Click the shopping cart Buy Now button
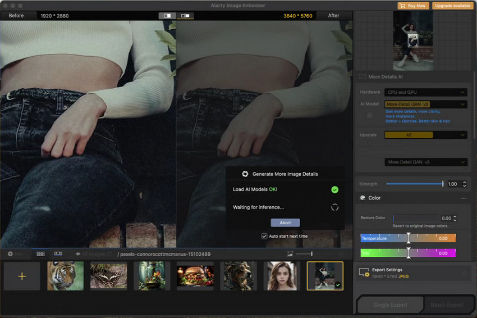 pyautogui.click(x=413, y=6)
